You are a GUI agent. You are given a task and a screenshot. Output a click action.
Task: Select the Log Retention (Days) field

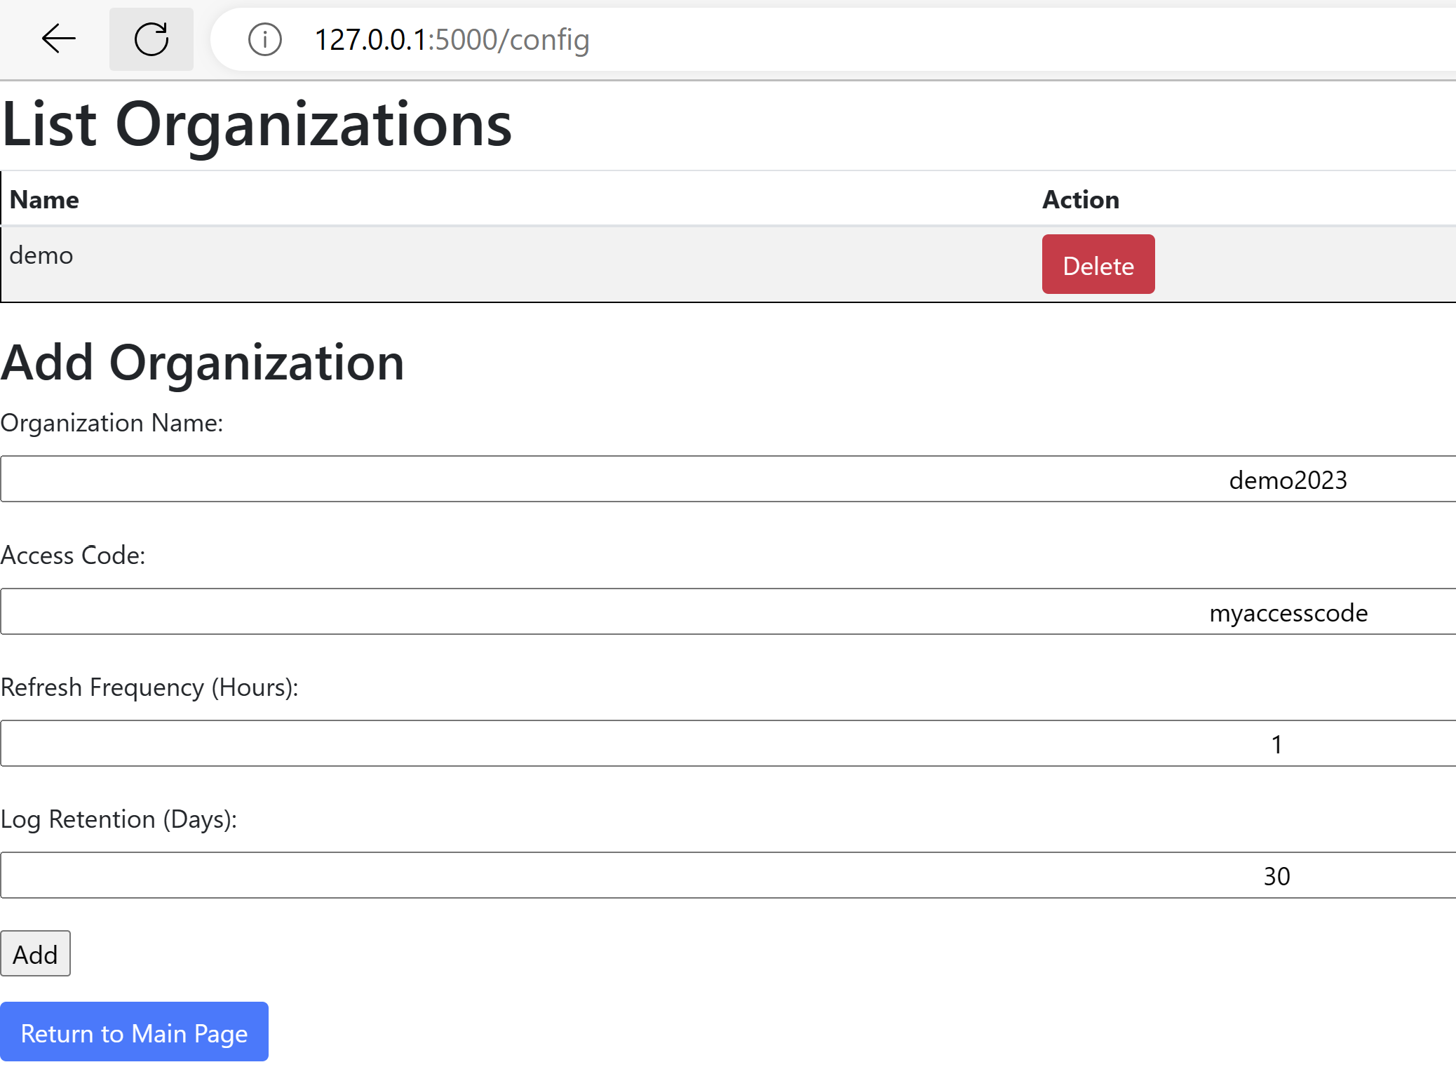(x=728, y=875)
